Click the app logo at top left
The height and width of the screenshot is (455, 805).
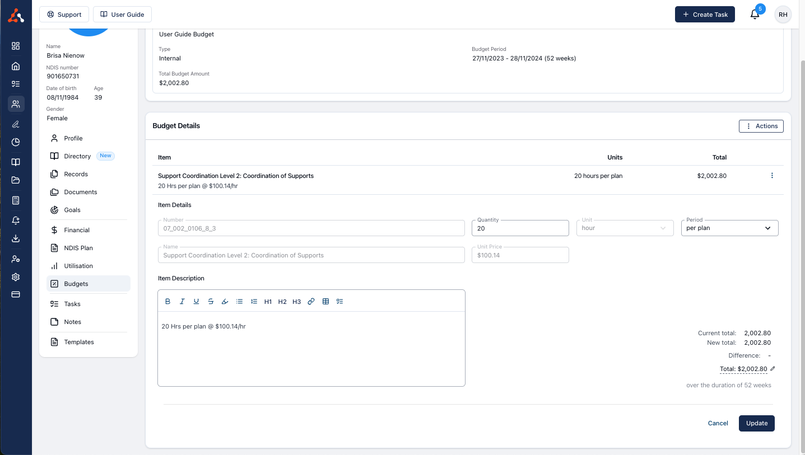pyautogui.click(x=16, y=15)
